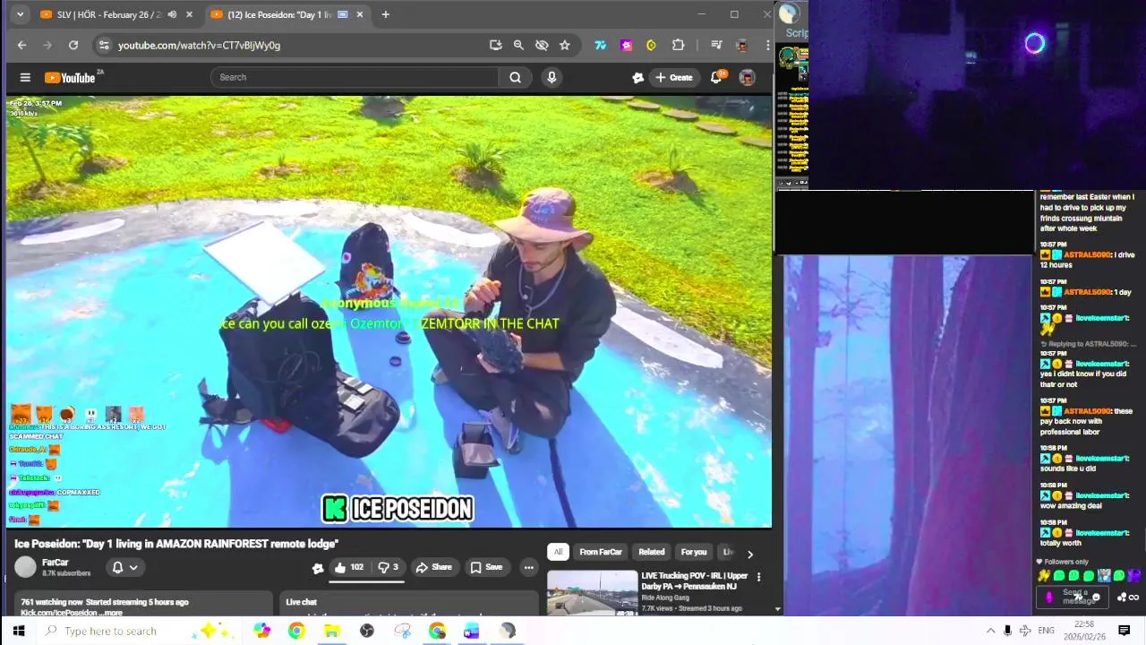
Task: Show more filter chips with right arrow
Action: coord(750,554)
